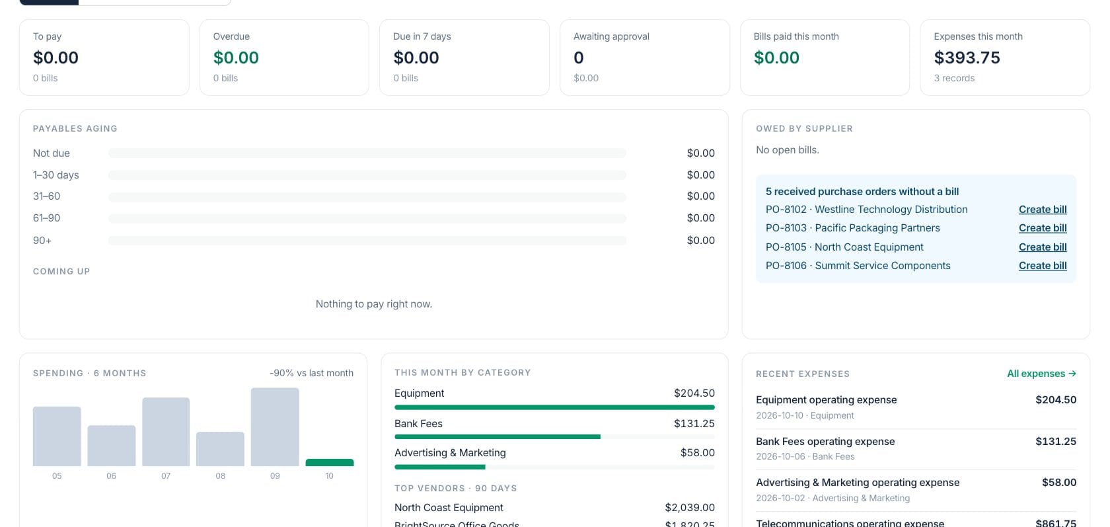Screen dimensions: 1110x527
Task: Click the month 07 spending bar
Action: pyautogui.click(x=166, y=432)
